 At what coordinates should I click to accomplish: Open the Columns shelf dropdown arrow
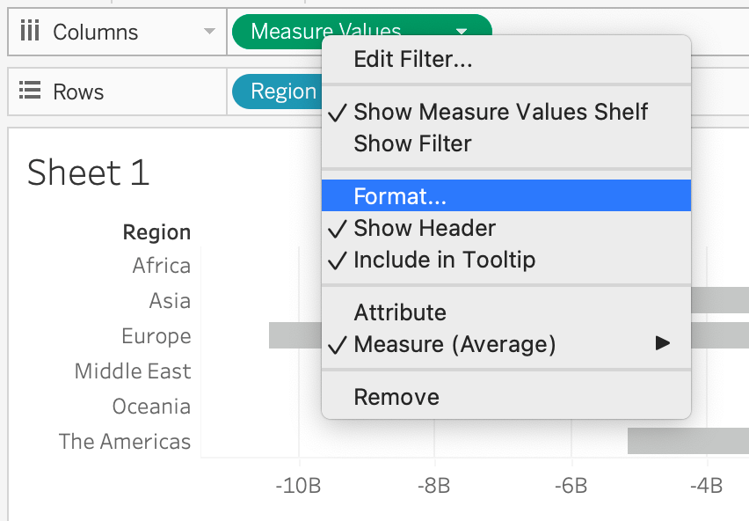tap(209, 32)
